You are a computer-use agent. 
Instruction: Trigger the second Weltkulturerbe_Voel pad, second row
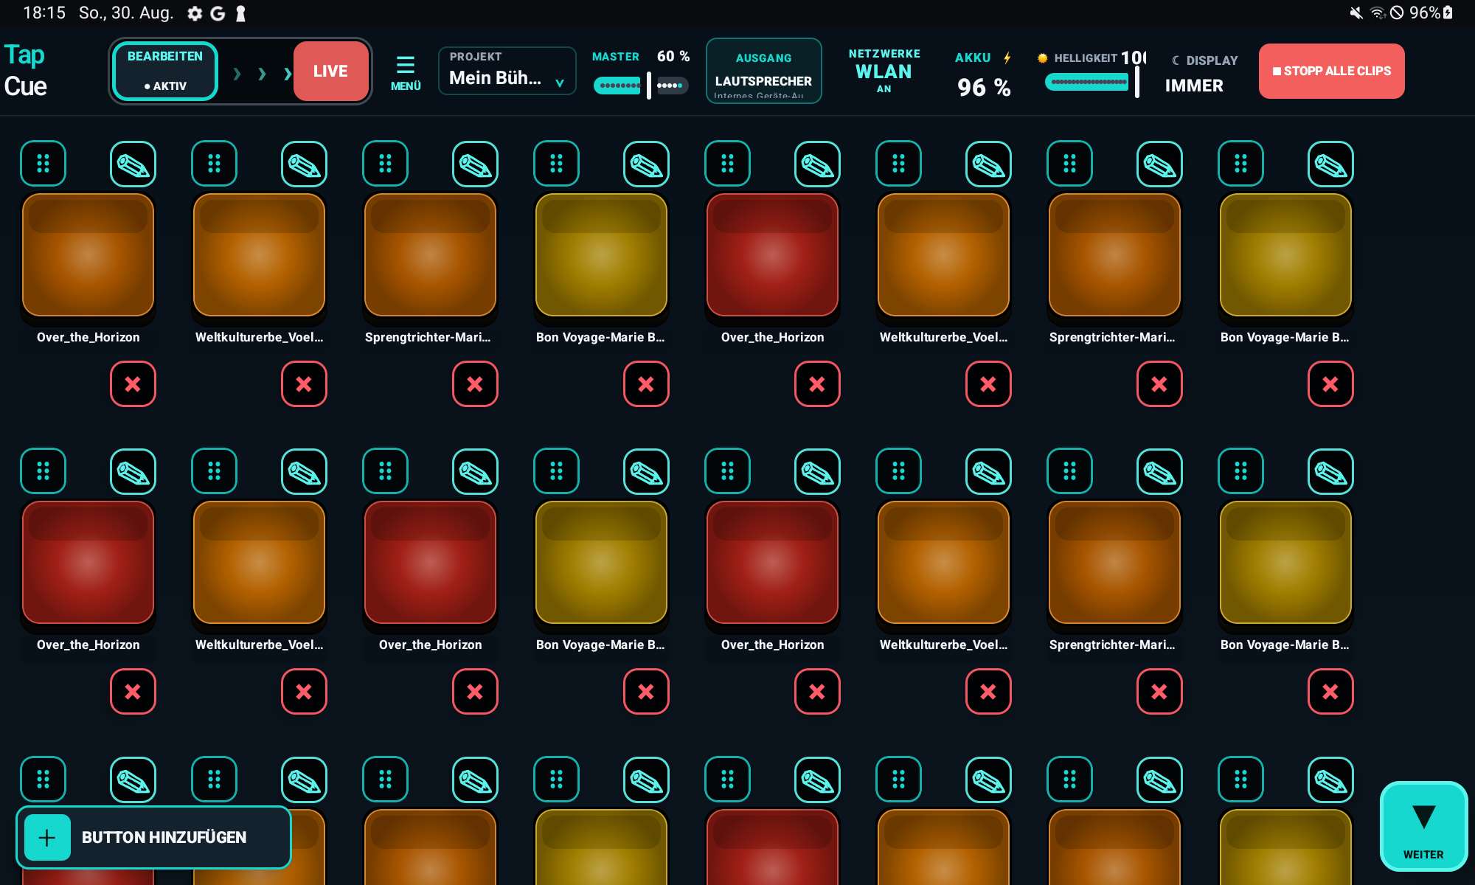click(943, 562)
